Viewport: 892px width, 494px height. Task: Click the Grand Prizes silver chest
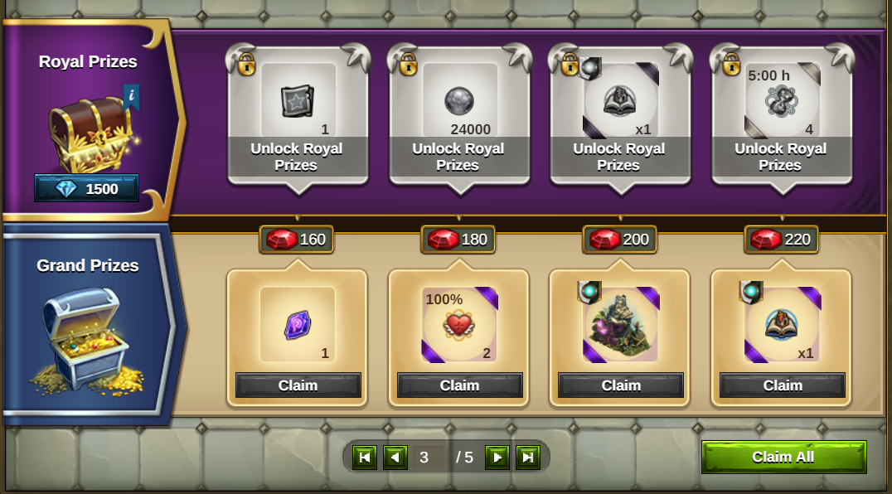click(x=86, y=341)
